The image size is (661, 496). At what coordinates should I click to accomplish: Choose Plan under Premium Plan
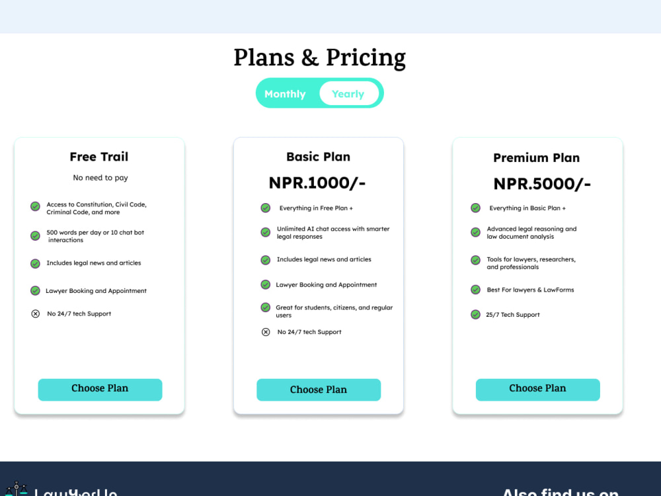click(537, 390)
